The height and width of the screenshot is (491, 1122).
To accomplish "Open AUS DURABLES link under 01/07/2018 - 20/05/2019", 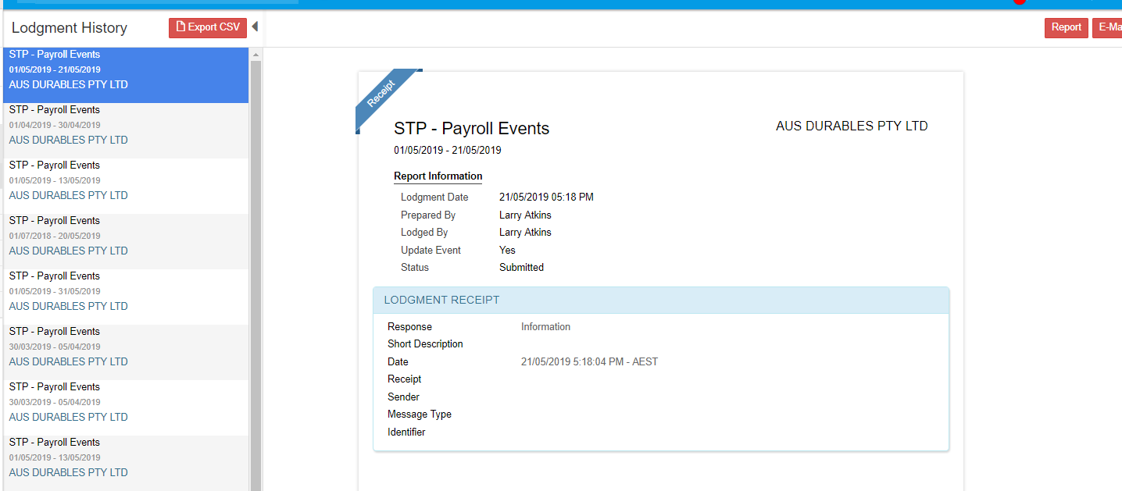I will [x=69, y=251].
